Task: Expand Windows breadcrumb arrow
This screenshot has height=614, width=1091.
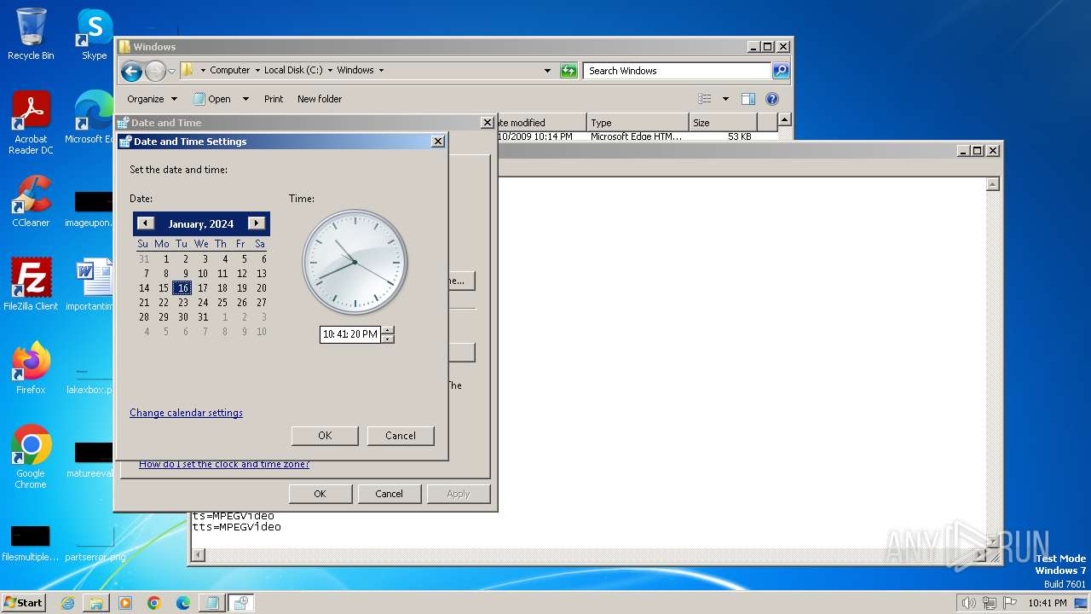Action: (x=381, y=71)
